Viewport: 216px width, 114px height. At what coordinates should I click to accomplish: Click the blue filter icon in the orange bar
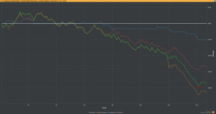coord(215,1)
